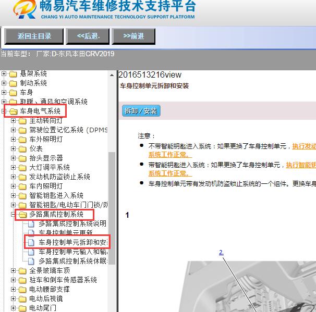Follow the first 系统工作正常 link under note one

click(170, 155)
